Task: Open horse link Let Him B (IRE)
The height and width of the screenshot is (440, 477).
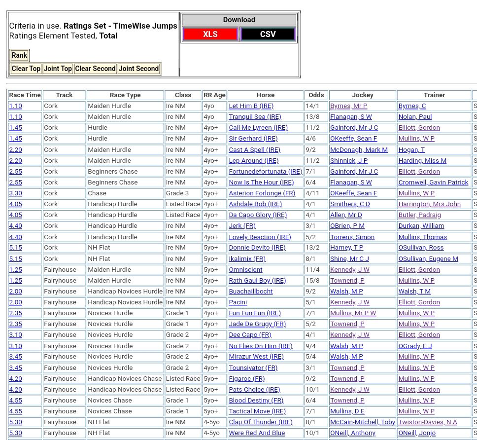Action: 251,106
